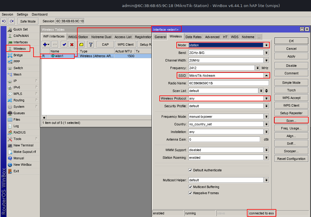Click the redo arrow icon in toolbar
This screenshot has width=311, height=217.
(x=12, y=21)
